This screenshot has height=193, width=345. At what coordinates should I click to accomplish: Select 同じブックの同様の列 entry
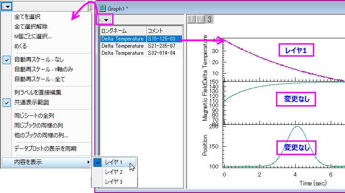pos(38,126)
